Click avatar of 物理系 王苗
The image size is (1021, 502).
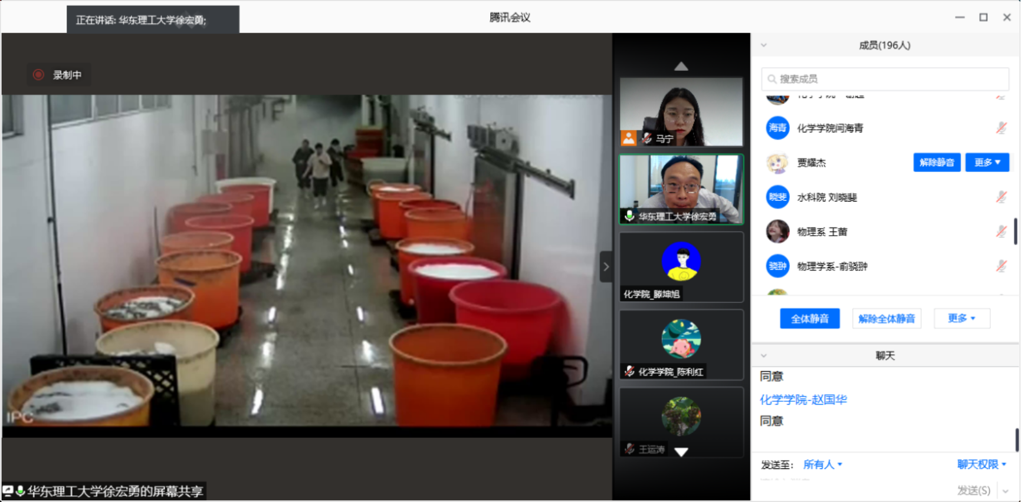click(x=777, y=232)
